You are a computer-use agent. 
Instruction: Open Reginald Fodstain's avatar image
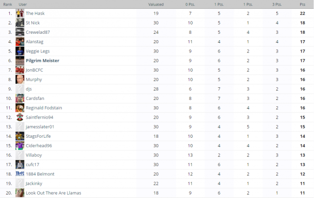[x=20, y=108]
